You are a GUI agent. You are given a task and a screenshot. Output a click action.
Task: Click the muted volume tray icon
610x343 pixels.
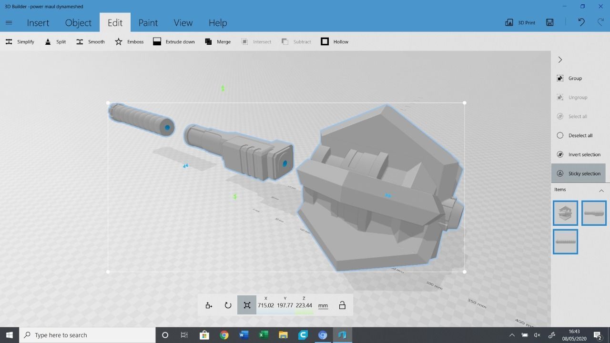(x=537, y=335)
